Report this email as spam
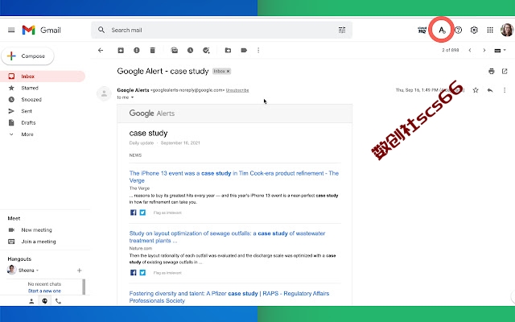This screenshot has width=515, height=322. 137,50
